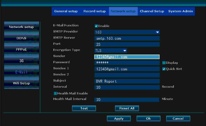
Task: Apply the email settings
Action: pos(119,119)
